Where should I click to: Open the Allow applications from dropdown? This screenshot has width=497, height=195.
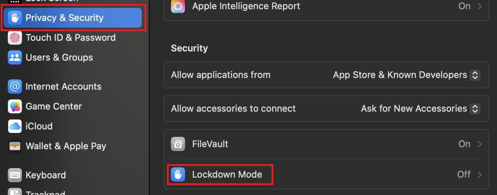pyautogui.click(x=406, y=75)
